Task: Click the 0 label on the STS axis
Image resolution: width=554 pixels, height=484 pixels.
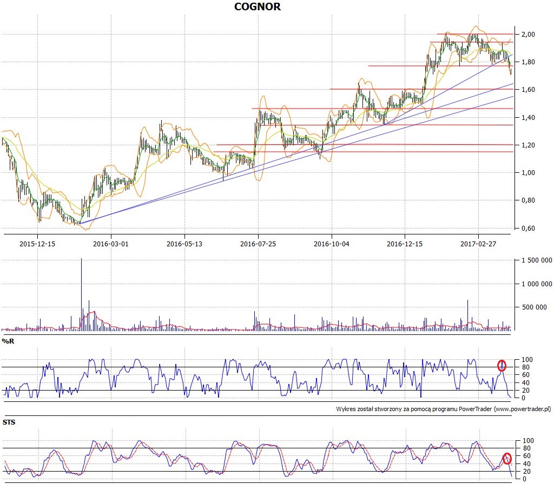Action: (525, 479)
